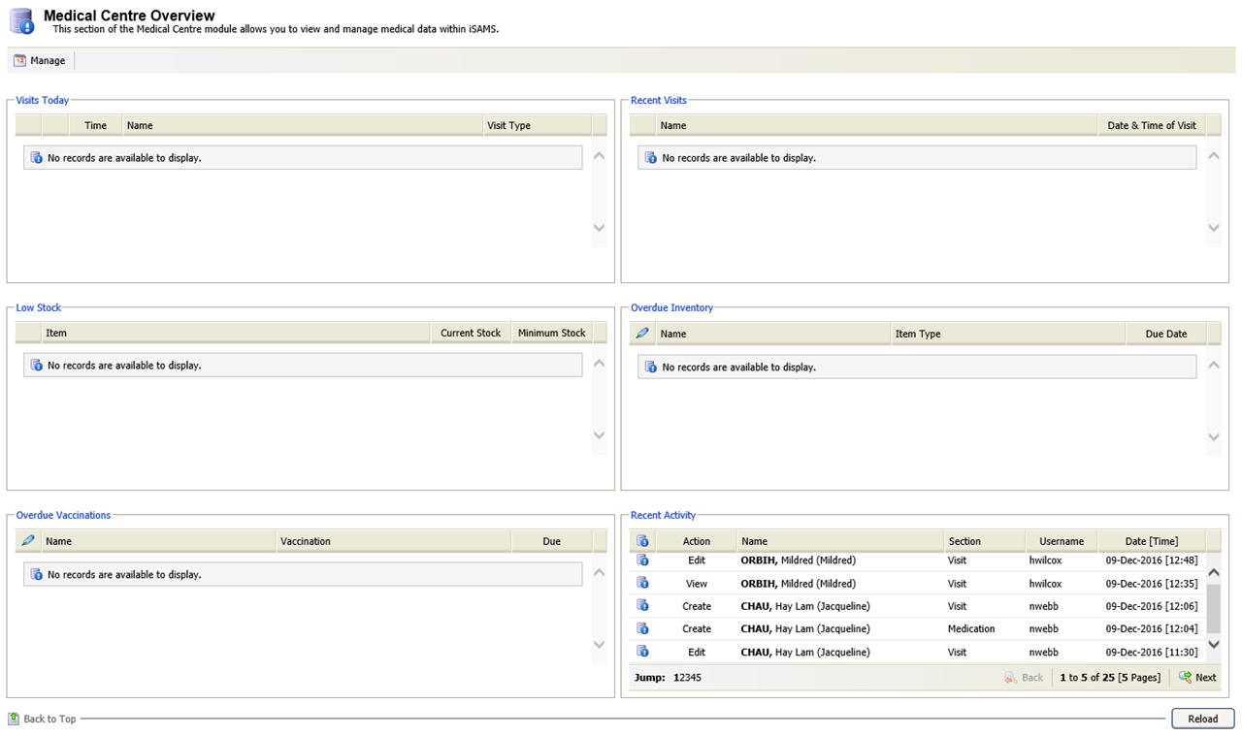Click the Reload button
This screenshot has height=736, width=1242.
point(1203,719)
